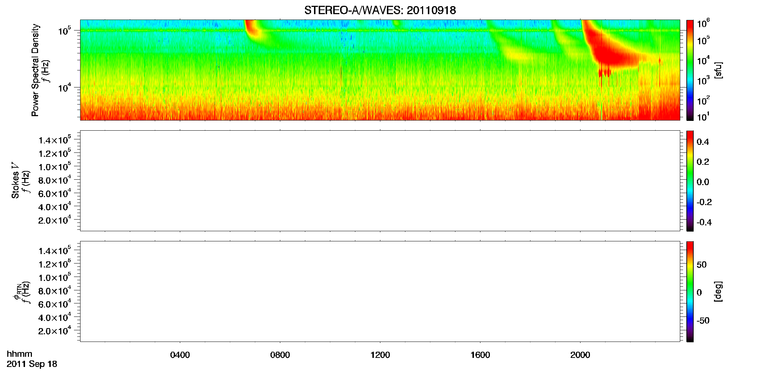Click the 2011 Sep 18 date label
Image resolution: width=760 pixels, height=392 pixels.
[x=32, y=364]
